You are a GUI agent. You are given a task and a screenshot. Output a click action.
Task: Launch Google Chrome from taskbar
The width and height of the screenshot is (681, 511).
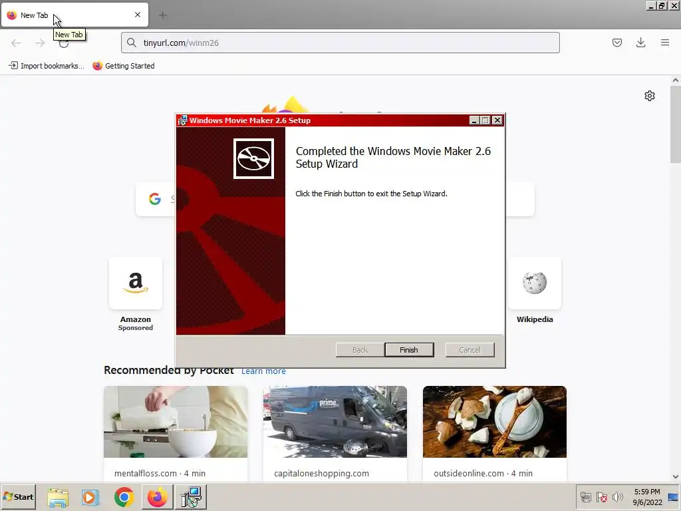pyautogui.click(x=124, y=497)
